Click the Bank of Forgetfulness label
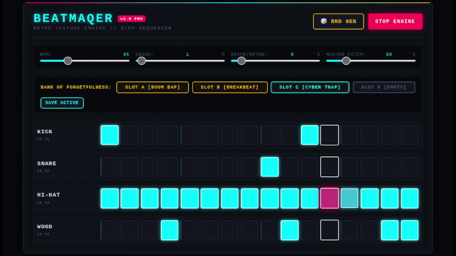Image resolution: width=456 pixels, height=256 pixels. [76, 87]
